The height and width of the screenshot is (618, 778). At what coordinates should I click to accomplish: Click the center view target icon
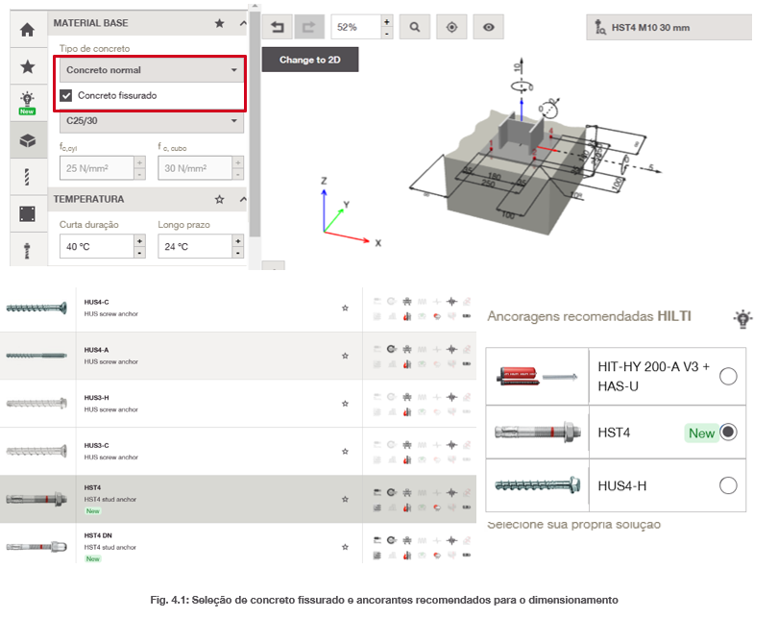coord(451,27)
